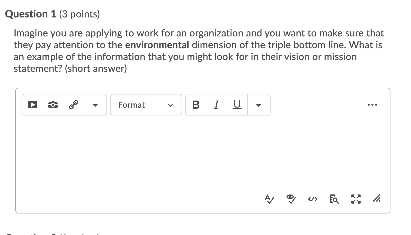Click the Insert Stuff video icon
The width and height of the screenshot is (411, 235).
(32, 104)
